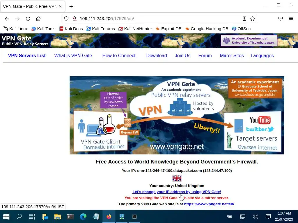Bookmark this page with the star
Screen dimensions: 298x223
253,19
